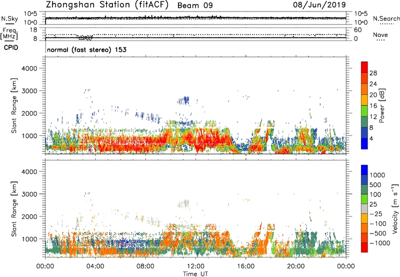Click the "N.Sky" legend label
The width and height of the screenshot is (400, 277).
pyautogui.click(x=9, y=18)
